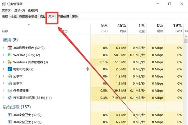Expand the first 记事本 process entry

3,76
